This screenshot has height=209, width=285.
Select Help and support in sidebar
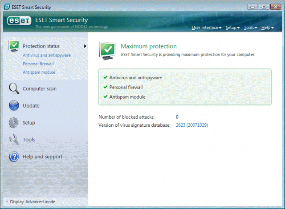pyautogui.click(x=43, y=157)
